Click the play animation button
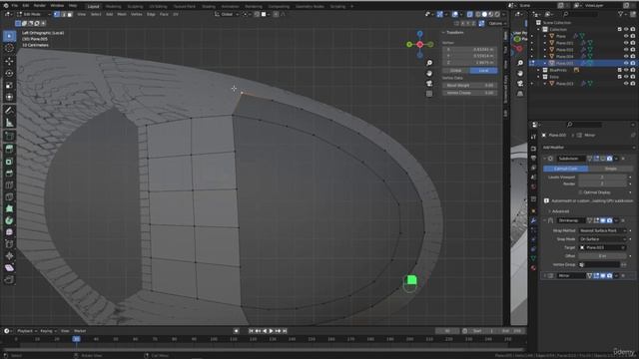The width and height of the screenshot is (639, 359). pyautogui.click(x=271, y=331)
